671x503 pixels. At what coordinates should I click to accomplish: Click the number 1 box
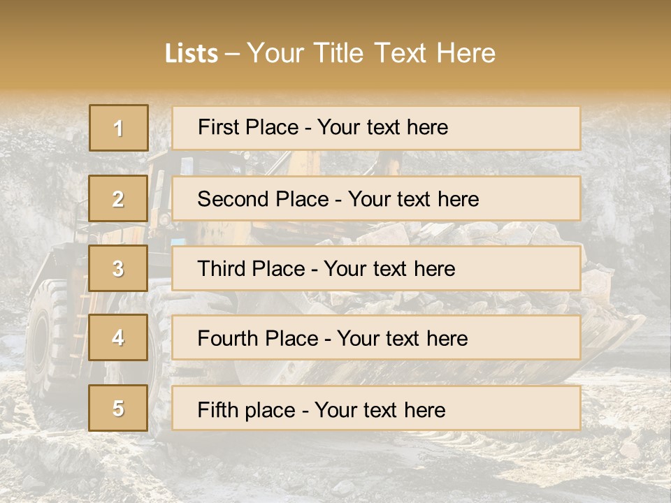119,128
